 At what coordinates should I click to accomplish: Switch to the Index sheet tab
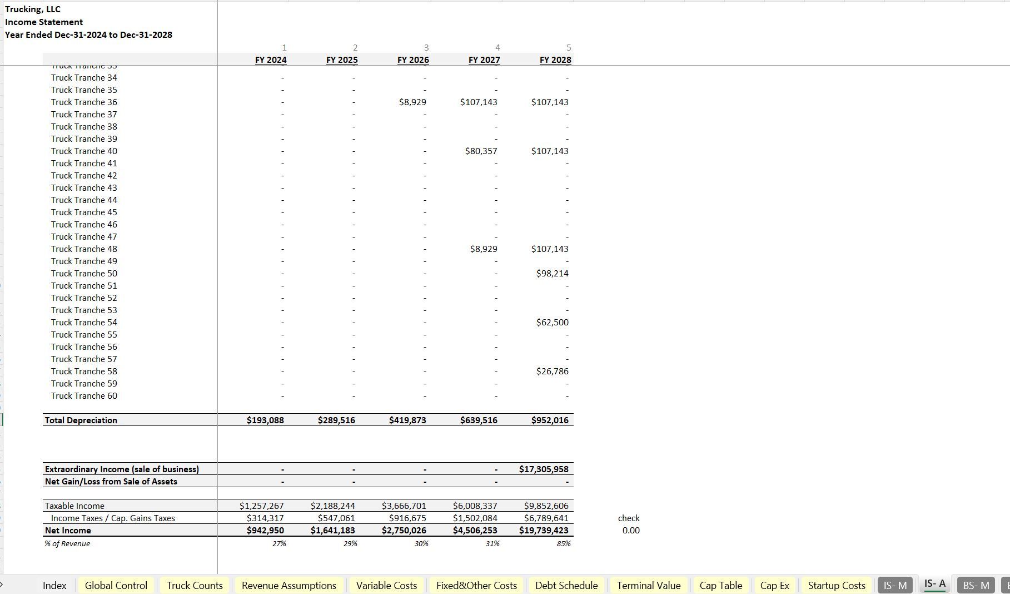coord(54,585)
